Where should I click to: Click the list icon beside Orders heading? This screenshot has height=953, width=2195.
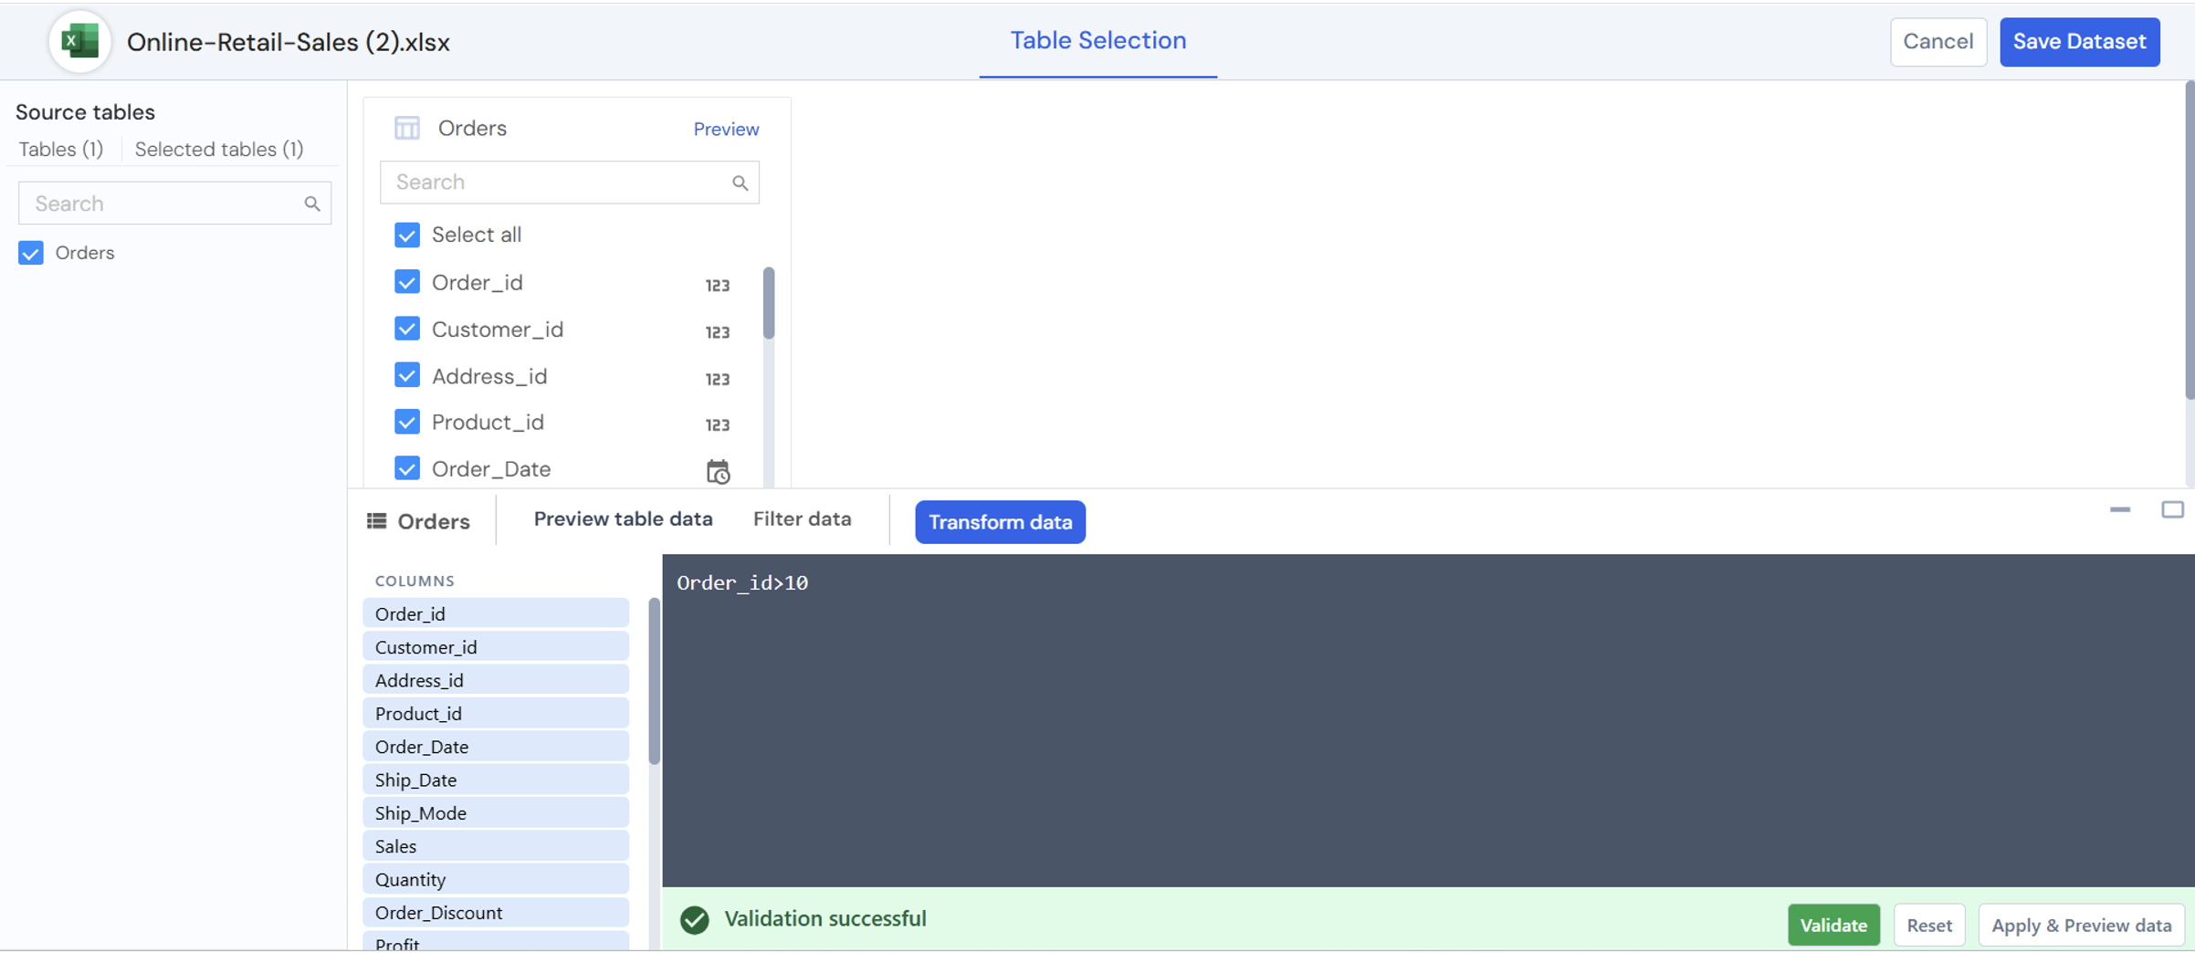pyautogui.click(x=376, y=521)
